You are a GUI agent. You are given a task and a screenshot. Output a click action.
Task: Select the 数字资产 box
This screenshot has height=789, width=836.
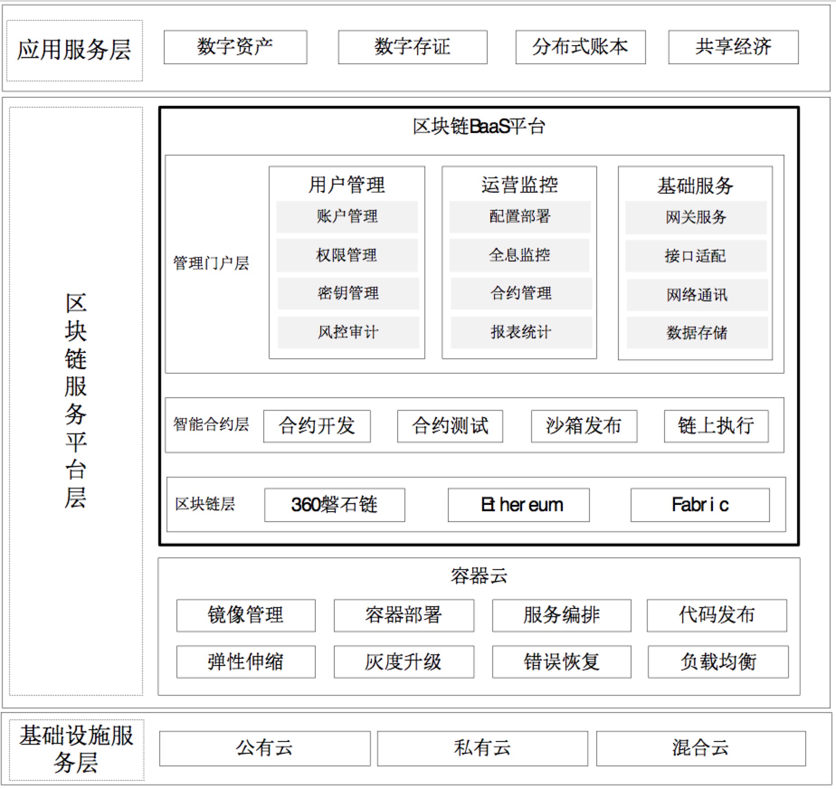click(x=235, y=47)
